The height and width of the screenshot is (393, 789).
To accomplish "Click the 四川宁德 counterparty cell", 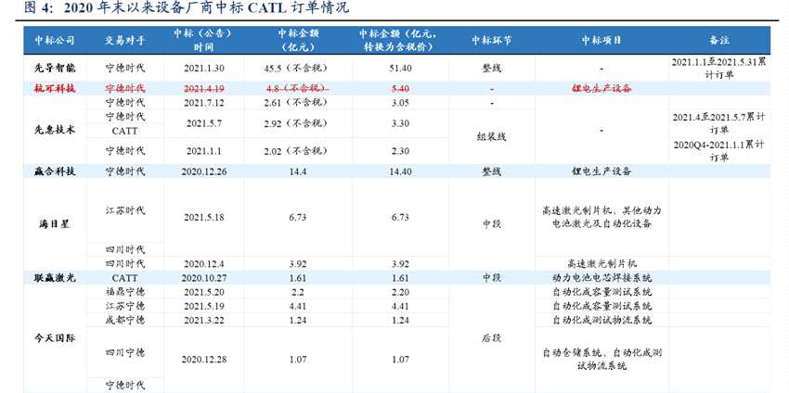I will click(124, 353).
